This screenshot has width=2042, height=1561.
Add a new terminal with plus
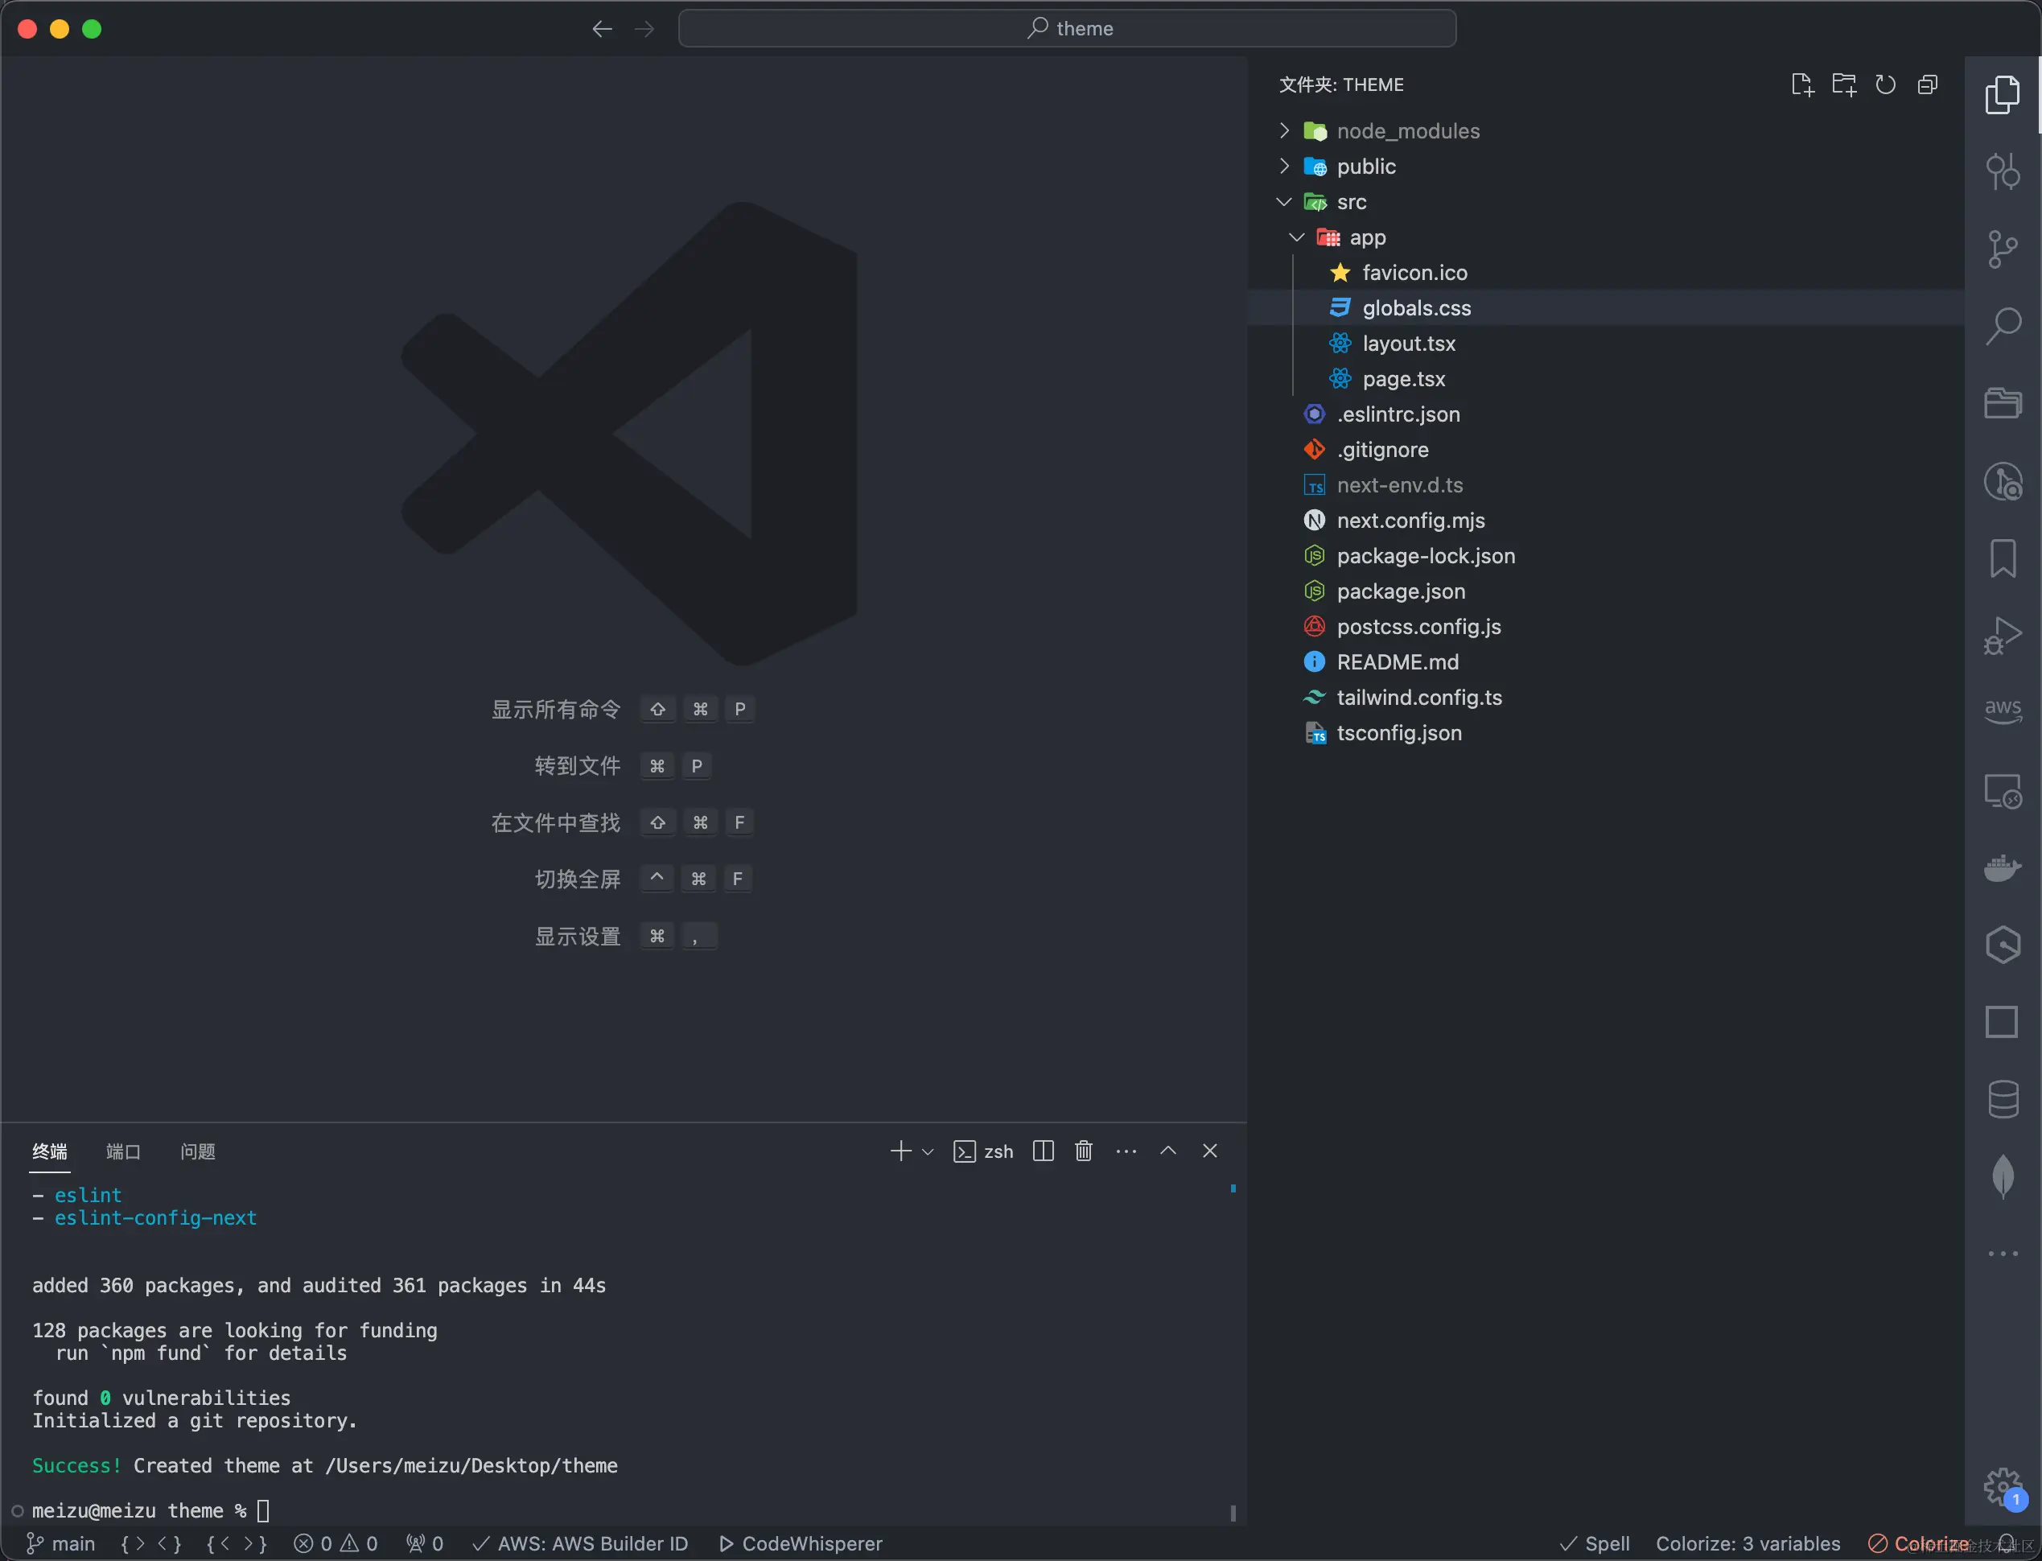pos(900,1151)
